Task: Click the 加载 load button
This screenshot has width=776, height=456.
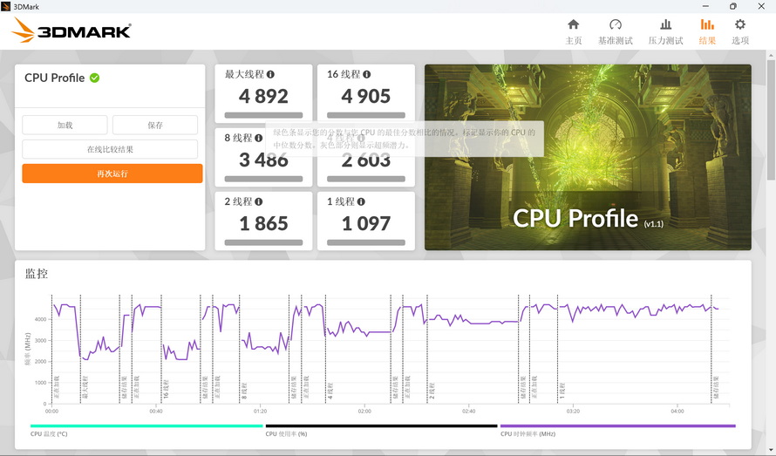Action: point(65,125)
